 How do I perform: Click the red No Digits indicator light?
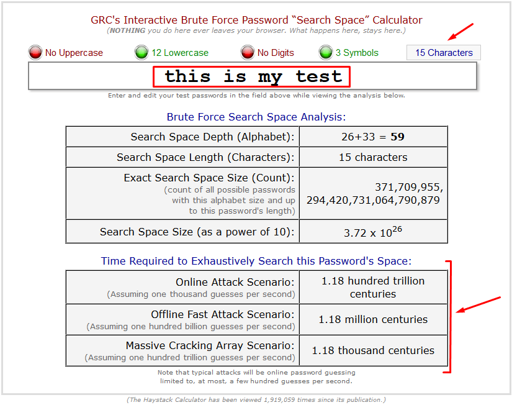pos(248,52)
